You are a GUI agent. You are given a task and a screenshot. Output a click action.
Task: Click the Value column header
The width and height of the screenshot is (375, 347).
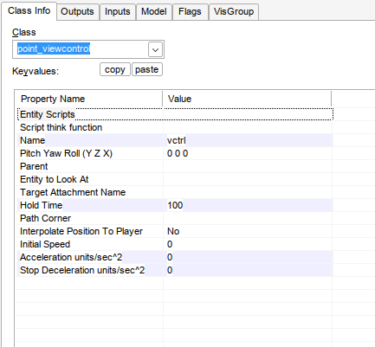[x=247, y=99]
